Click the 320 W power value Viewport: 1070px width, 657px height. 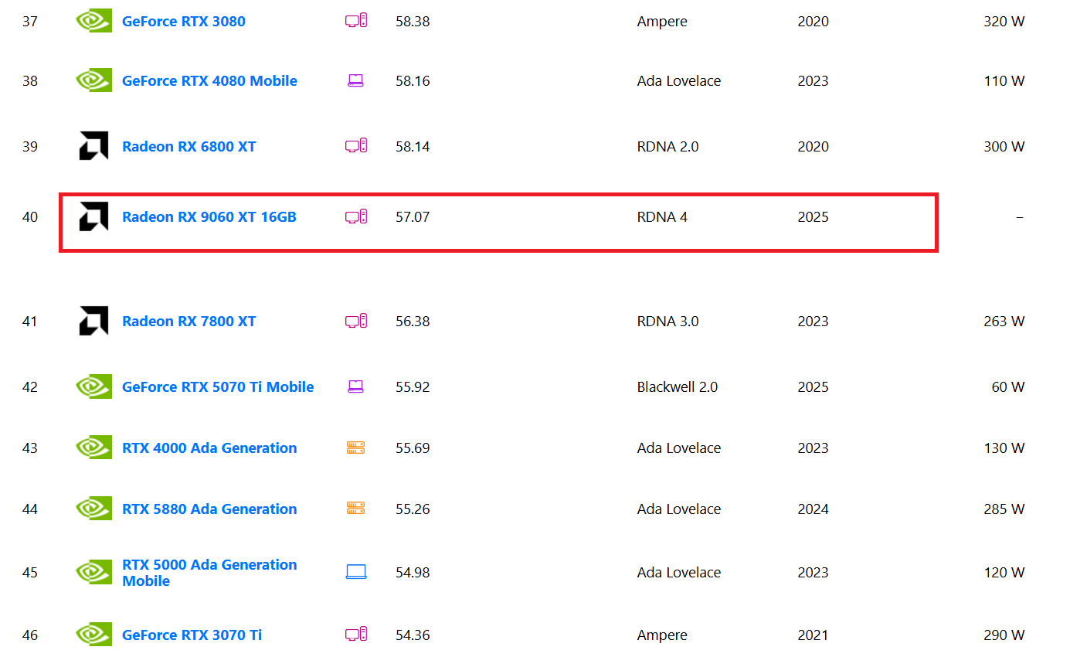(x=1004, y=22)
